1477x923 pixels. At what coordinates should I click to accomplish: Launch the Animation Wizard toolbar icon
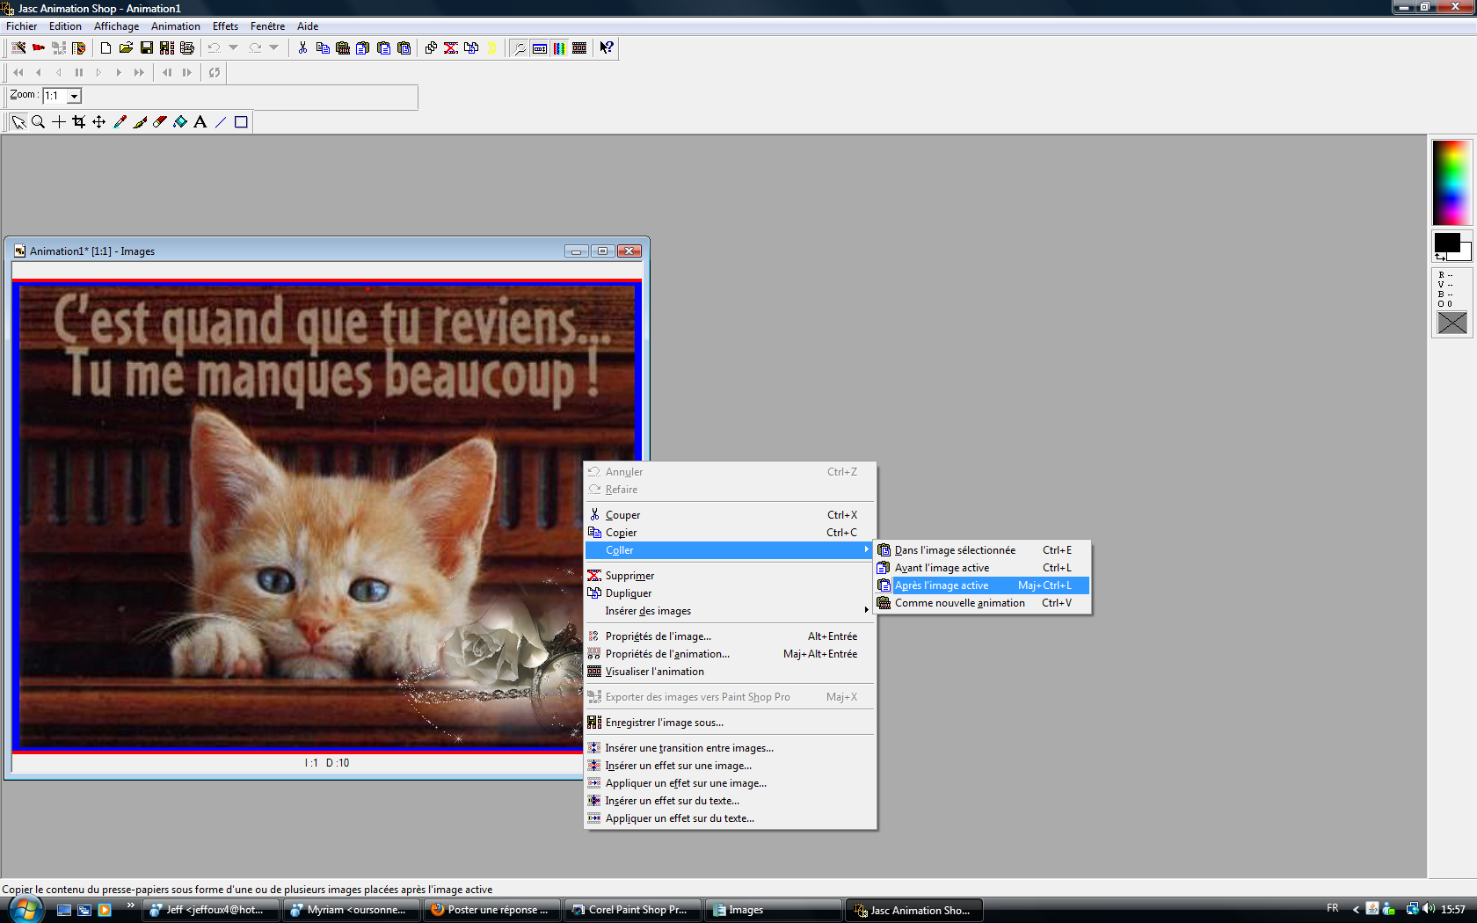coord(18,47)
